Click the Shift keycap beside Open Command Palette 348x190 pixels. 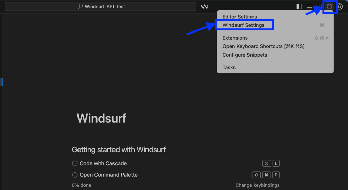[256, 175]
